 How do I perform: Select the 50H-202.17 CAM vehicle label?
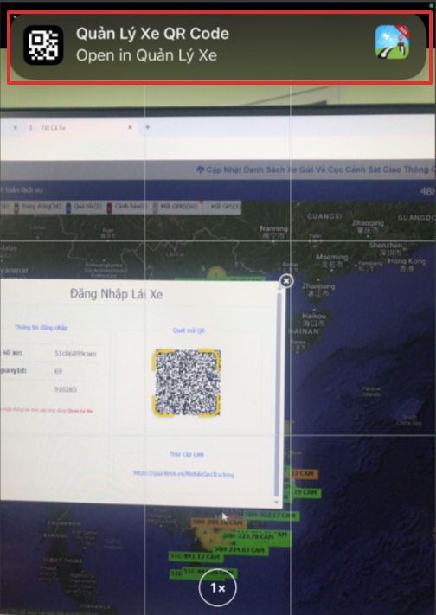[x=272, y=515]
